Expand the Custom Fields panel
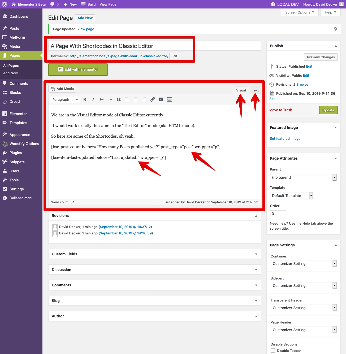 (155, 254)
